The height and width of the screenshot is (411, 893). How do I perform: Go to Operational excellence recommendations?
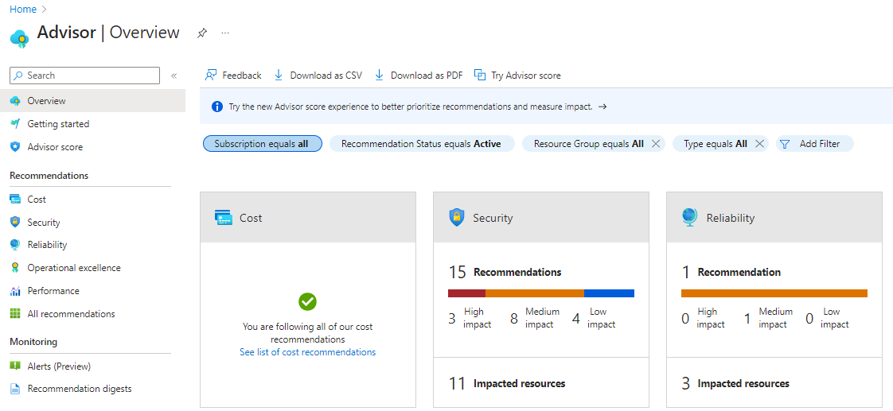[x=74, y=268]
